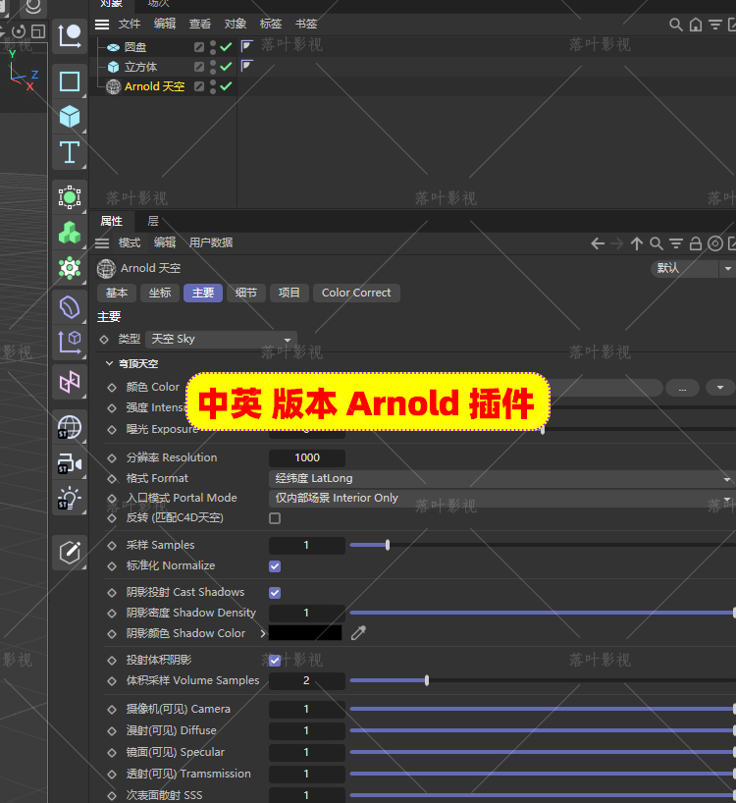736x803 pixels.
Task: Add a light from sidebar
Action: coord(70,499)
